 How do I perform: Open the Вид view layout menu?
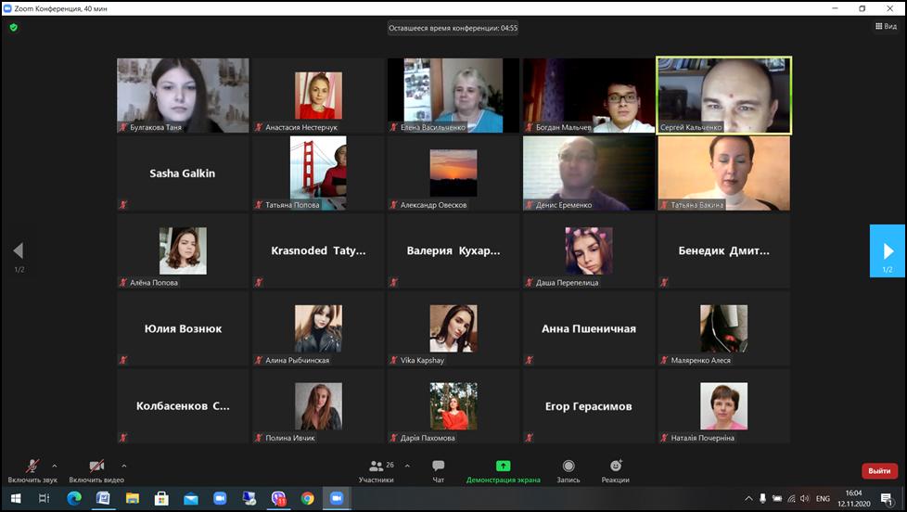[x=886, y=26]
